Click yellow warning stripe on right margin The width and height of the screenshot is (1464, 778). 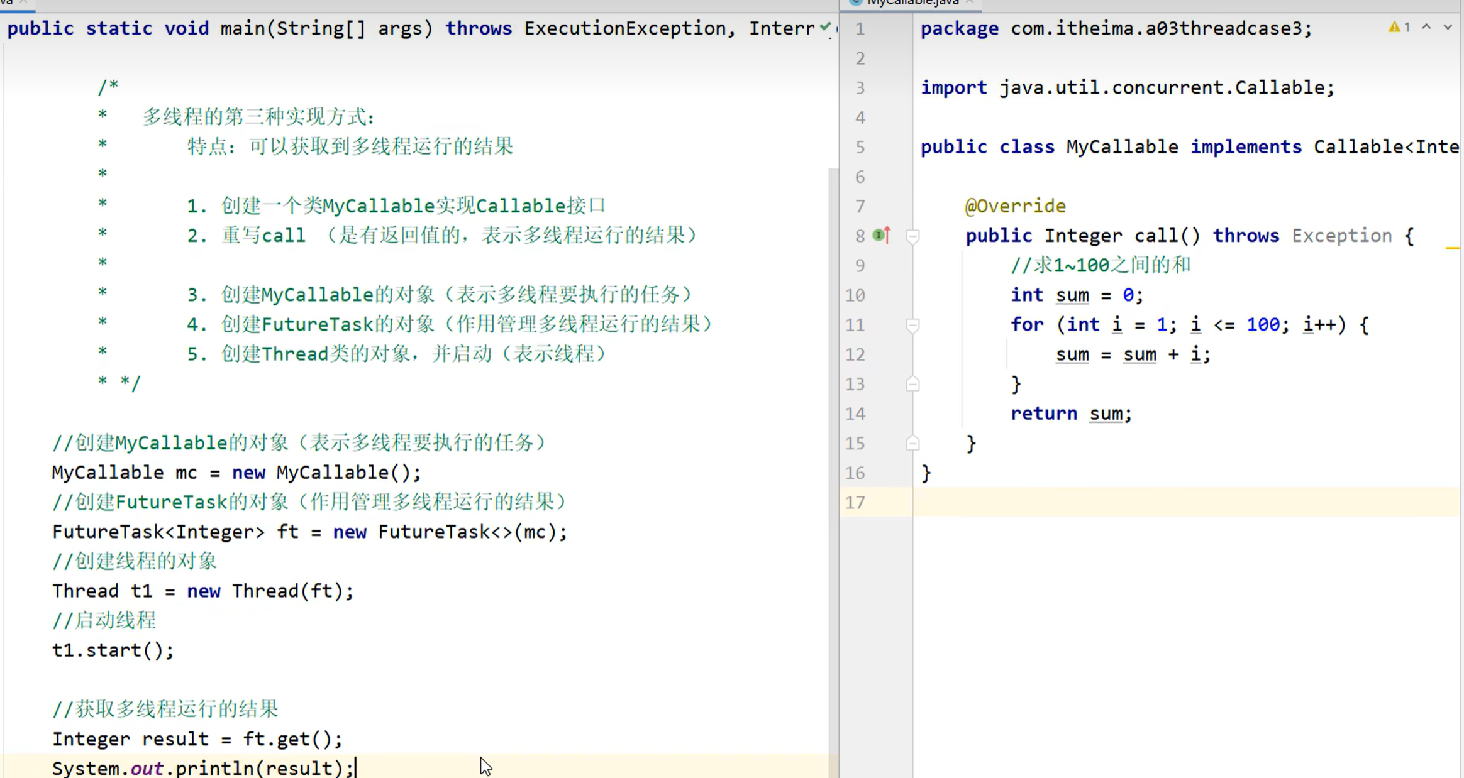pyautogui.click(x=1452, y=249)
